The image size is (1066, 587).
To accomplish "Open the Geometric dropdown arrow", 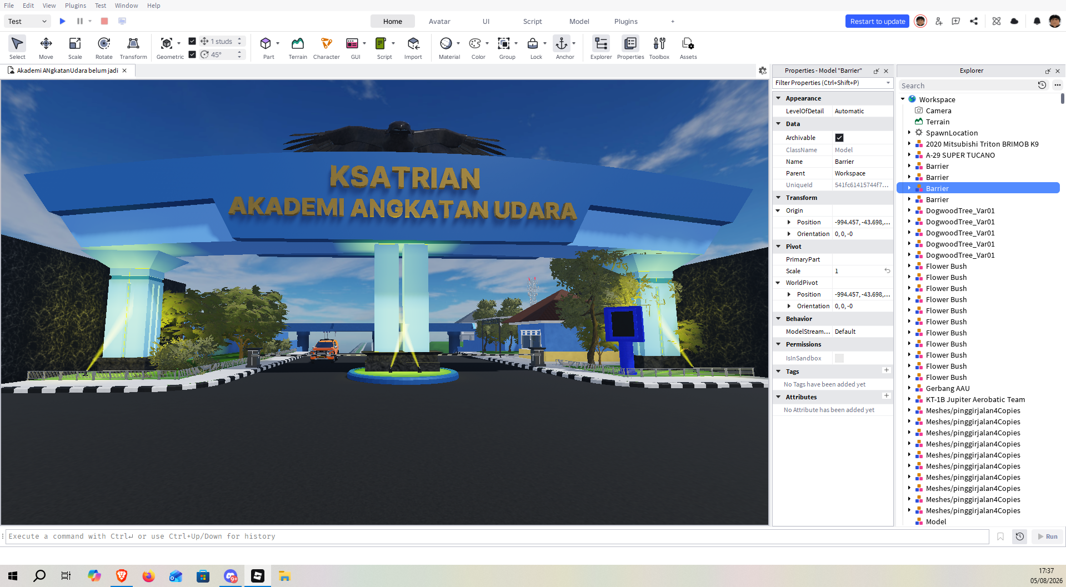I will [x=179, y=43].
